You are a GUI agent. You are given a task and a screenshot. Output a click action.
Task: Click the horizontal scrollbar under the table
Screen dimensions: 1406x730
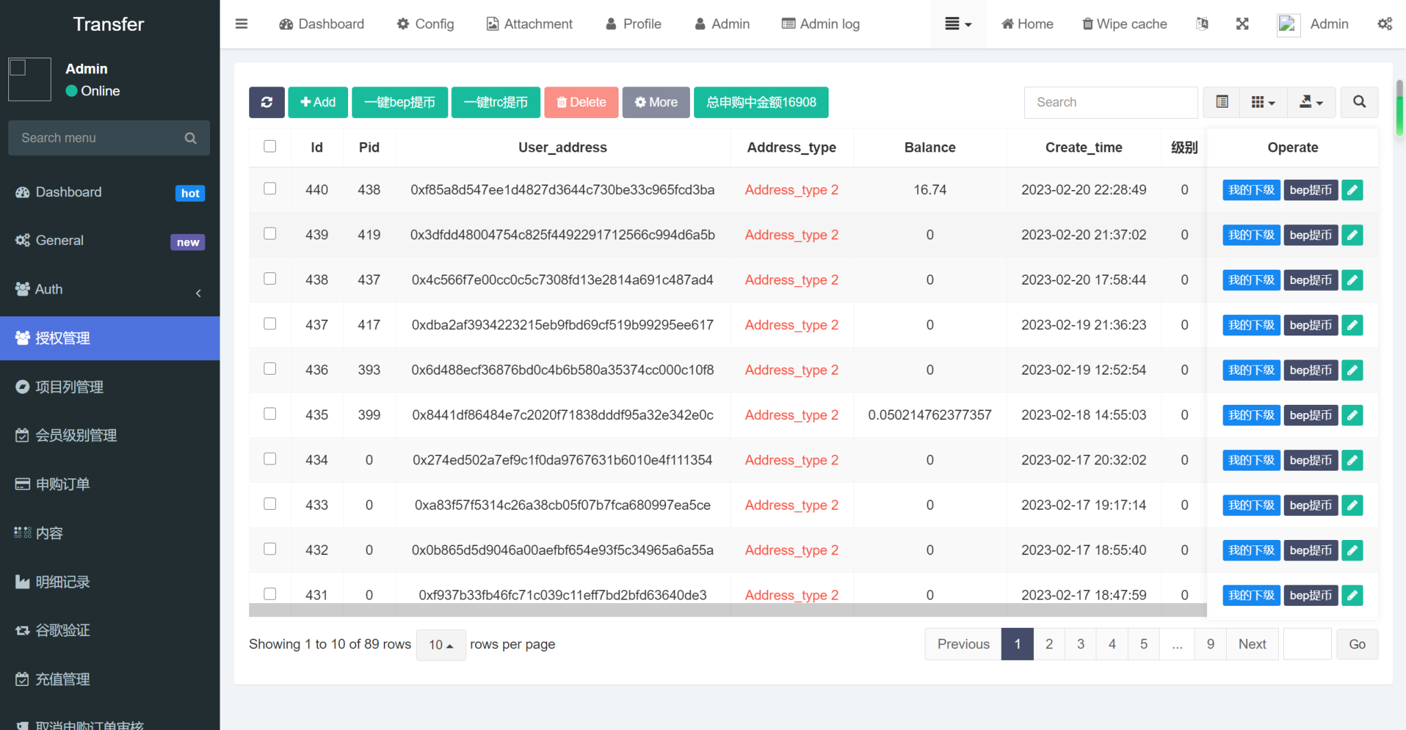point(728,610)
